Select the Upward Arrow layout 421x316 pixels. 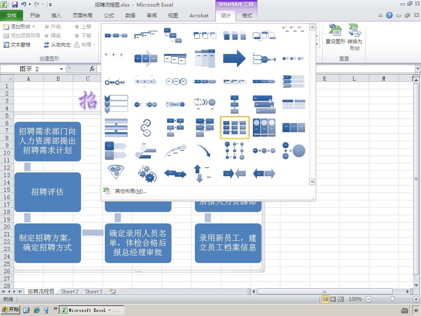(175, 151)
